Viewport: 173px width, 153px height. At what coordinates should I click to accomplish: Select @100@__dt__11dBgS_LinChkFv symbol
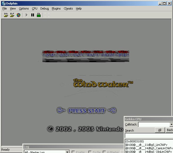pos(146,145)
